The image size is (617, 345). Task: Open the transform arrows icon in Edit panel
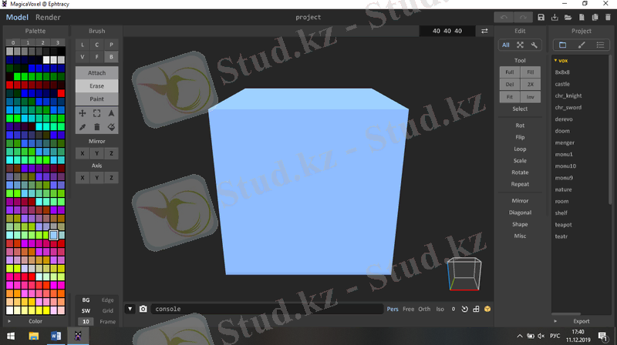520,45
